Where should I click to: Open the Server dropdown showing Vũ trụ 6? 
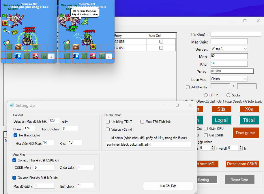[x=229, y=49]
